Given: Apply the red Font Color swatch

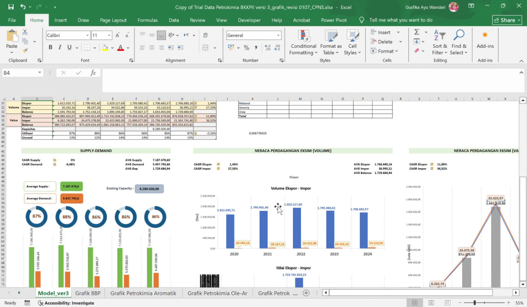Looking at the screenshot, I should coord(121,48).
